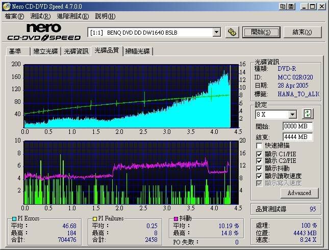
Task: Open the BENQ DW1640 drive dropdown
Action: [216, 33]
